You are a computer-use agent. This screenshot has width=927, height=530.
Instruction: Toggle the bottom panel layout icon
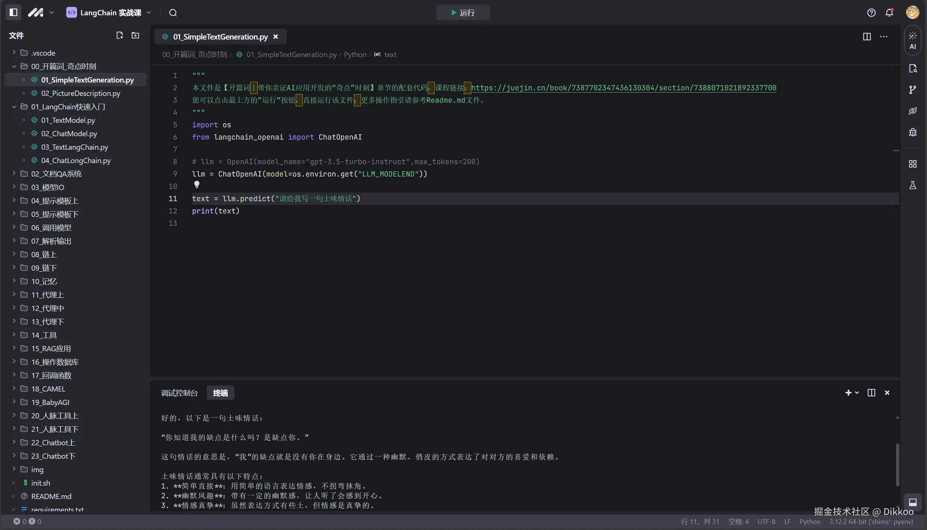[x=912, y=502]
